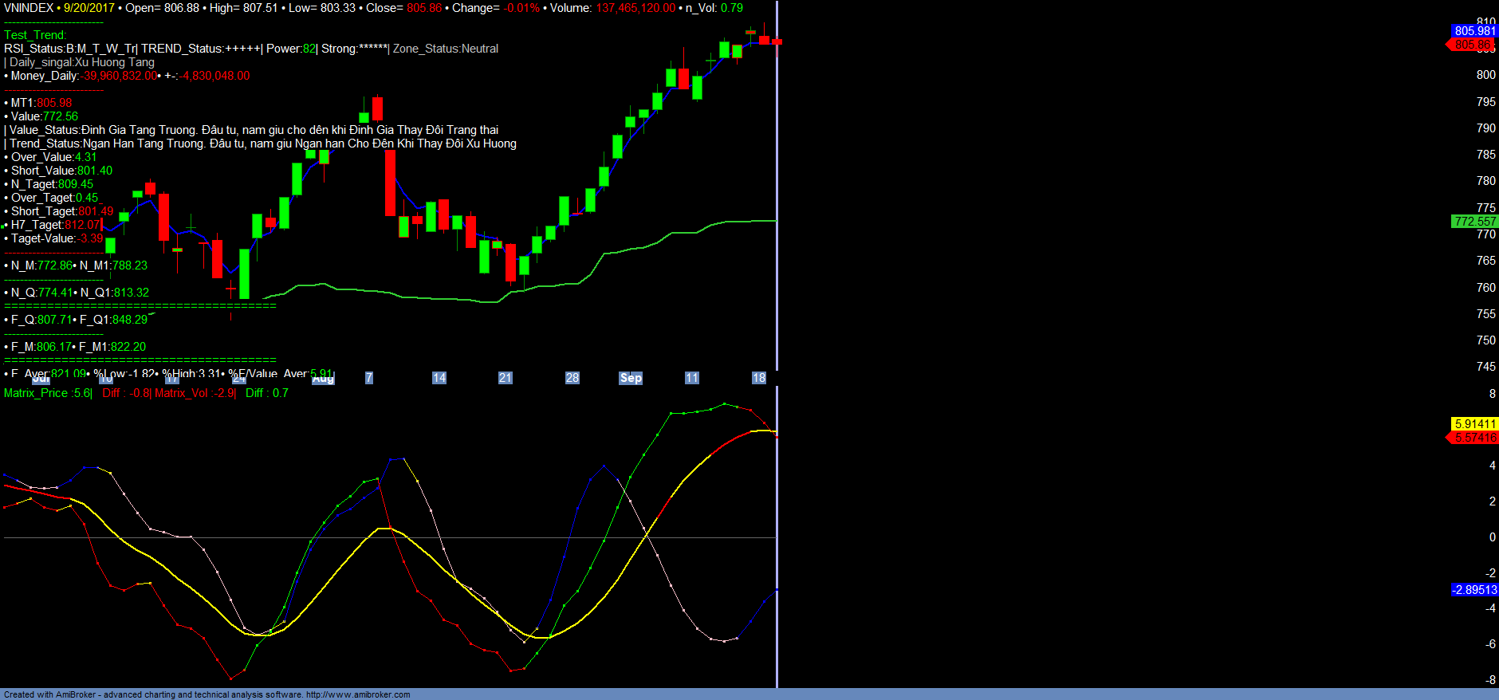Select the Sep month marker on date axis
The height and width of the screenshot is (700, 1499).
[x=631, y=378]
